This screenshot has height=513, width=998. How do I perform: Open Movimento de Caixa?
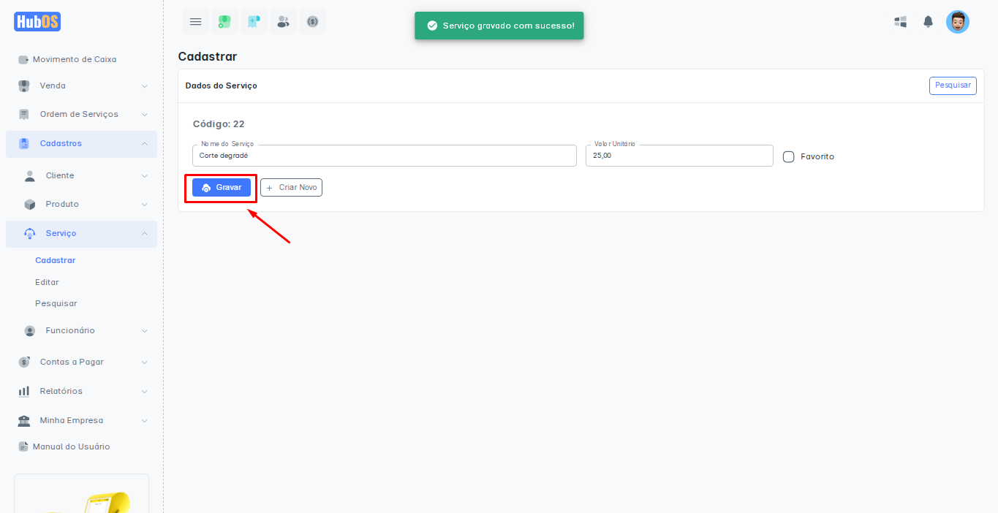74,59
